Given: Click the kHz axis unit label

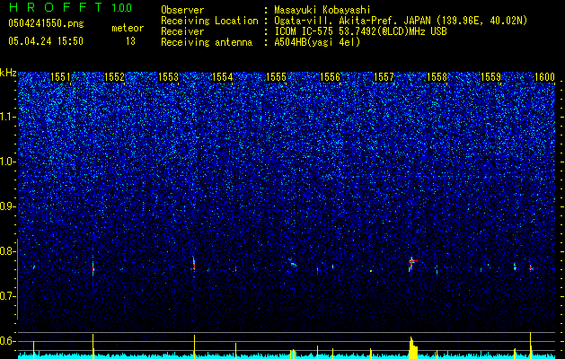Looking at the screenshot, I should coord(8,73).
